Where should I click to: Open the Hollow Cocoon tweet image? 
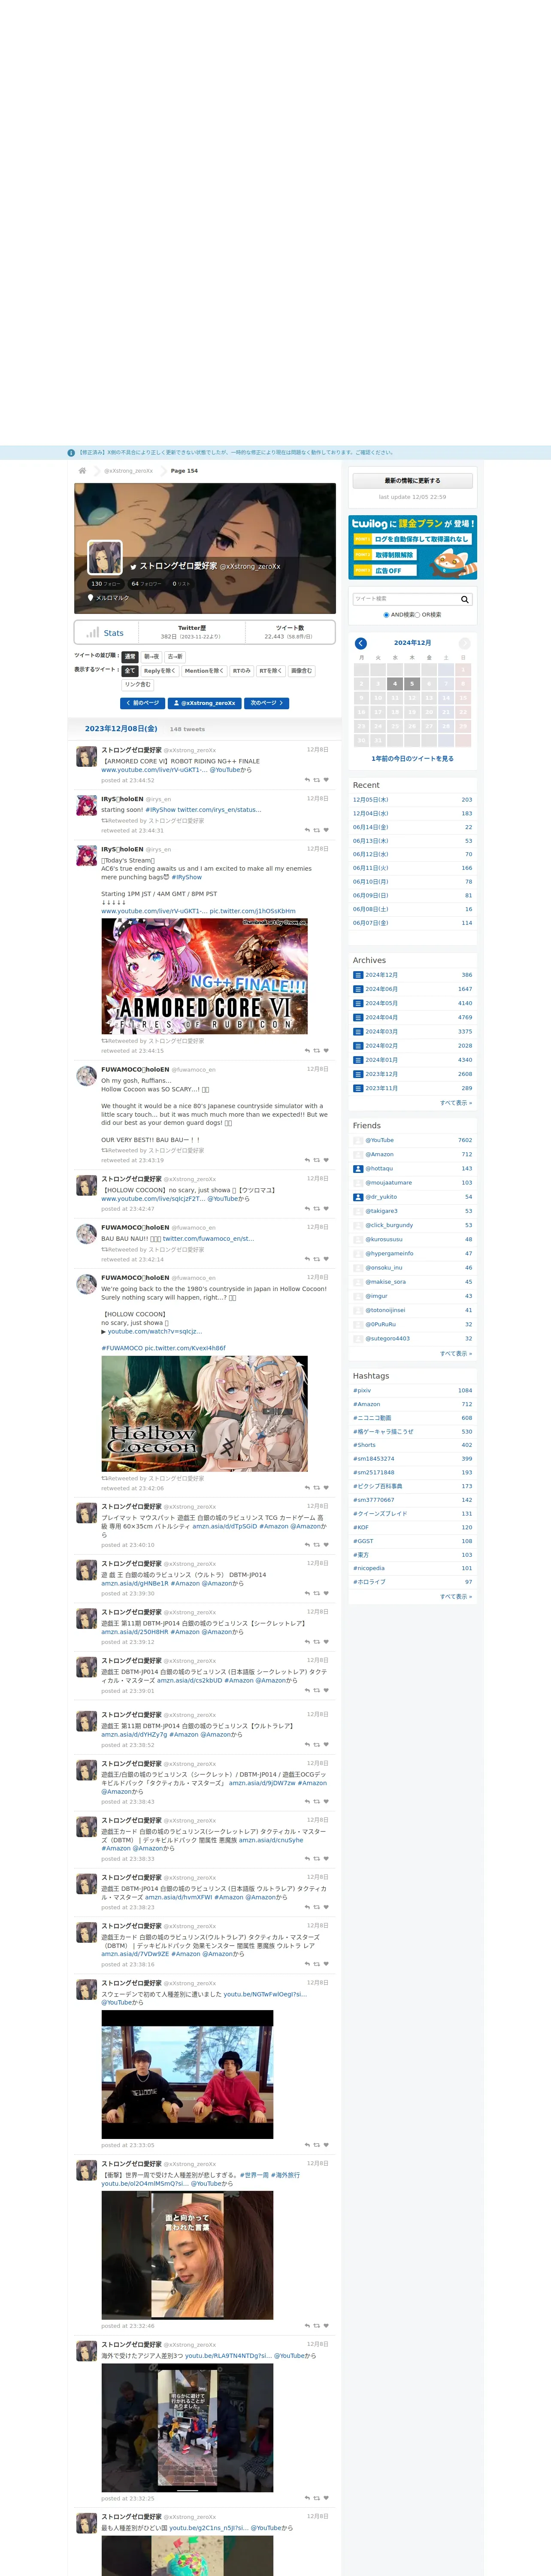(204, 1413)
